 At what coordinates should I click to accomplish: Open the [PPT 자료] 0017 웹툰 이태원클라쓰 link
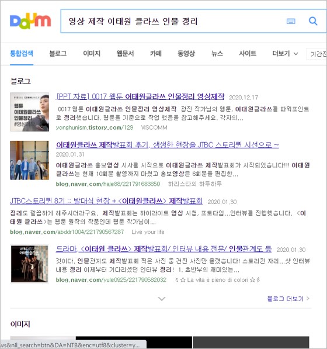pyautogui.click(x=140, y=96)
